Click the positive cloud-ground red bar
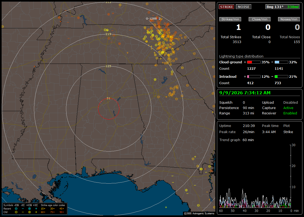This screenshot has height=217, width=304. 254,62
